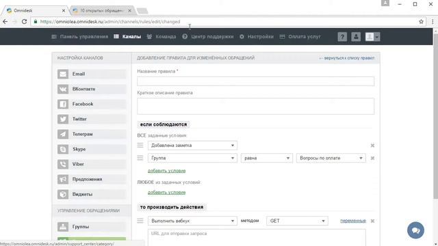Close the Omnidesk browser tab

point(64,11)
